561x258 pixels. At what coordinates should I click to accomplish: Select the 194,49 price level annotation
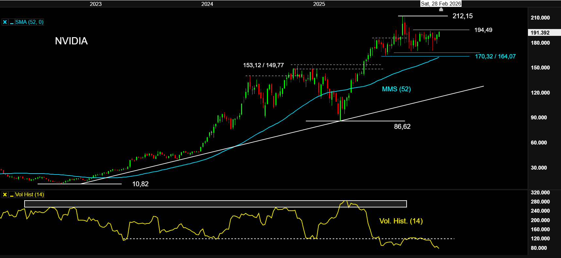pos(483,30)
